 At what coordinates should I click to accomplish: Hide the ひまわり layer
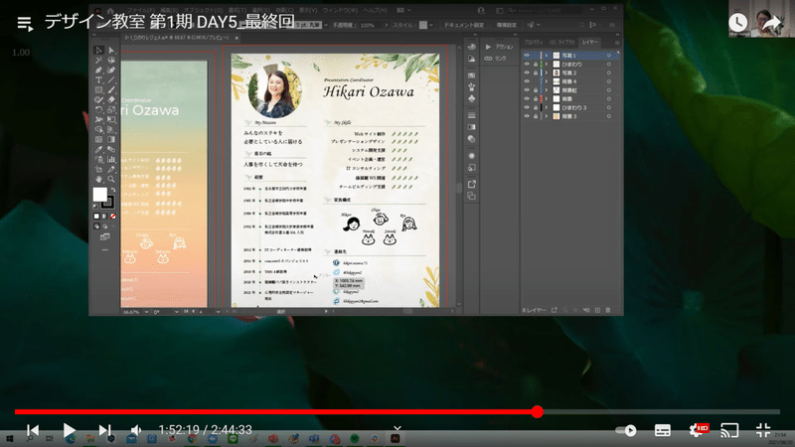(x=527, y=65)
